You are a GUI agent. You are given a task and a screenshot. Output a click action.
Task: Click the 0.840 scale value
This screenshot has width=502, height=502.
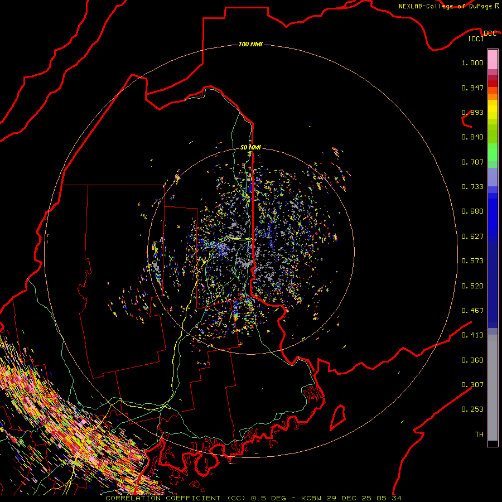click(x=472, y=137)
